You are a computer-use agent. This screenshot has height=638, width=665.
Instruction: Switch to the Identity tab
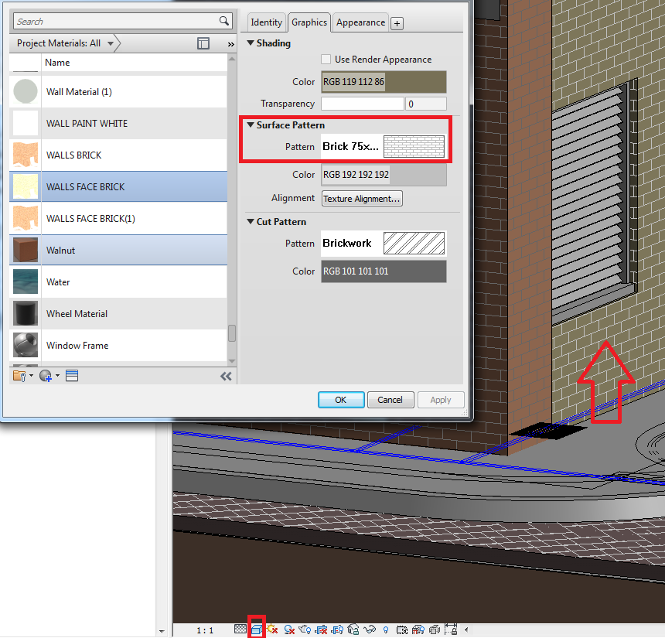[266, 22]
